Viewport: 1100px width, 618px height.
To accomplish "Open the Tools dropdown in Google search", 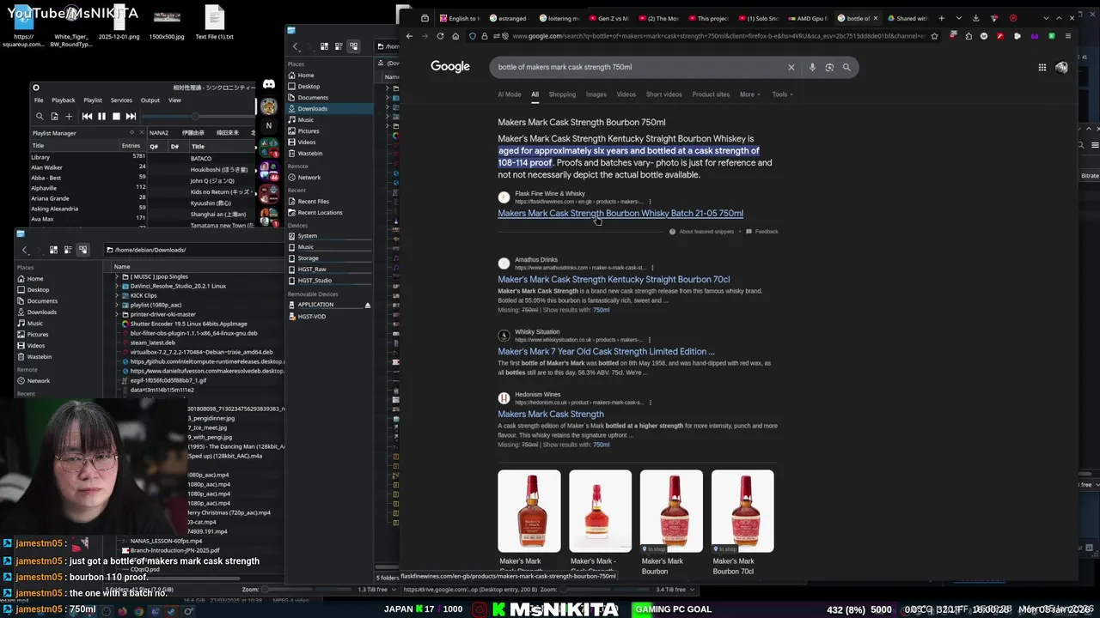I will [782, 94].
